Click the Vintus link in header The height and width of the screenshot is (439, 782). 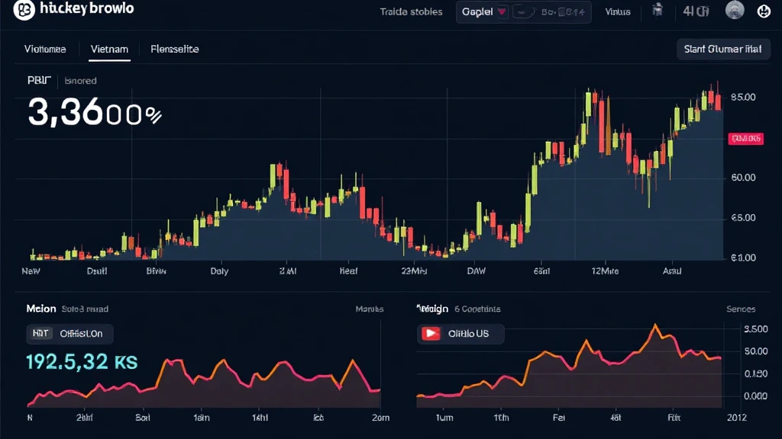click(617, 12)
